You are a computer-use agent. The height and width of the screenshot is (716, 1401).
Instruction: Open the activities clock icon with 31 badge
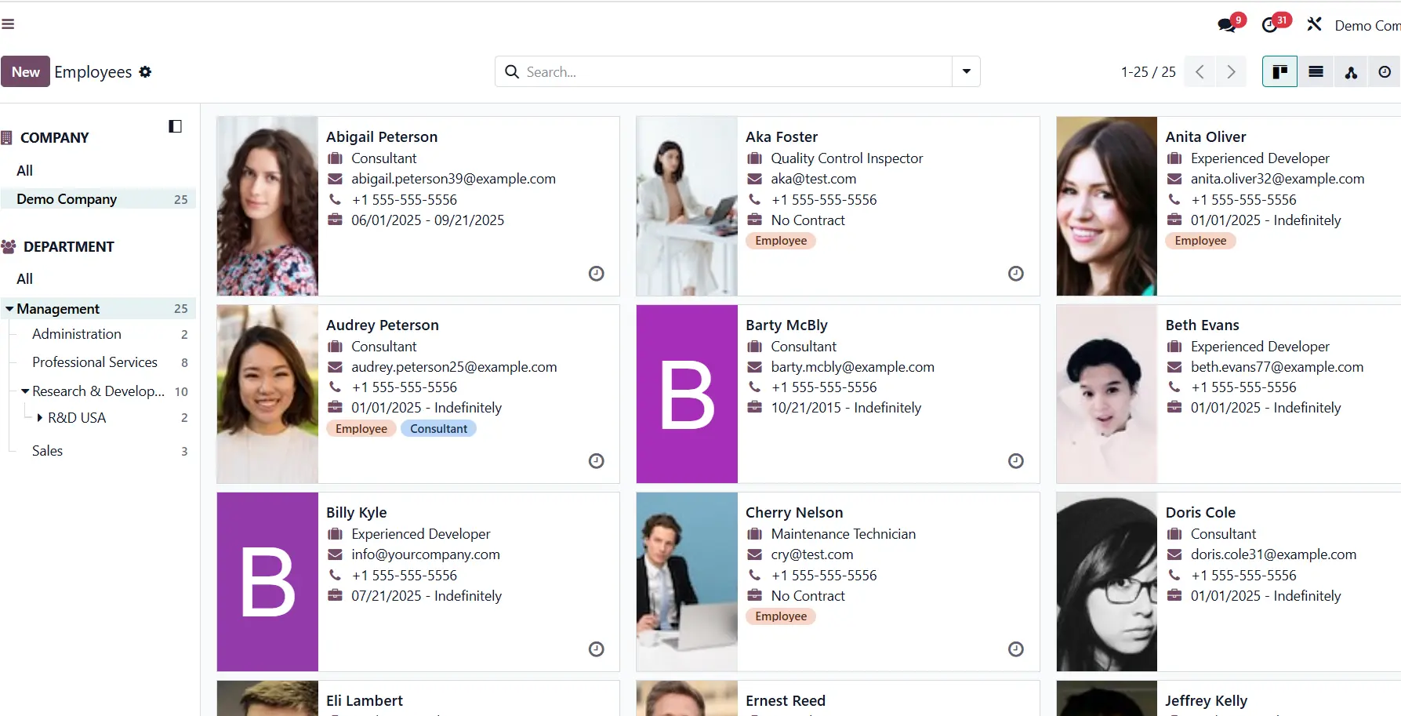click(x=1271, y=25)
